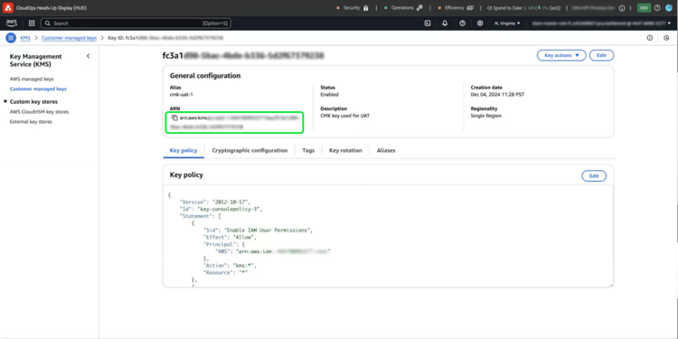Copy the key ARN with copy icon
The height and width of the screenshot is (339, 678).
tap(174, 118)
